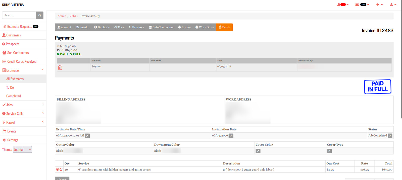
Task: Click the search magnifier button
Action: tap(40, 15)
